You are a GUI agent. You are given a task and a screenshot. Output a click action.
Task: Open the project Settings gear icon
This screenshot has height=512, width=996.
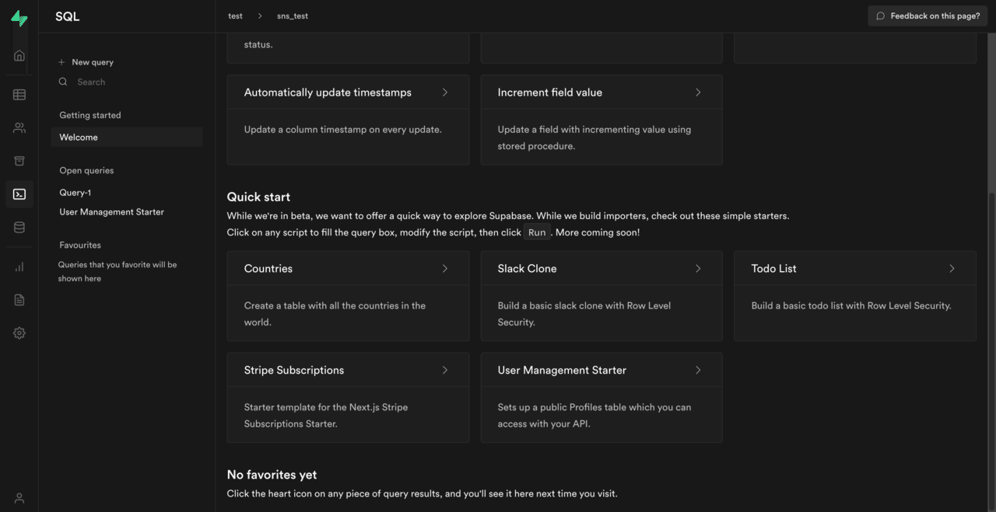click(x=19, y=333)
